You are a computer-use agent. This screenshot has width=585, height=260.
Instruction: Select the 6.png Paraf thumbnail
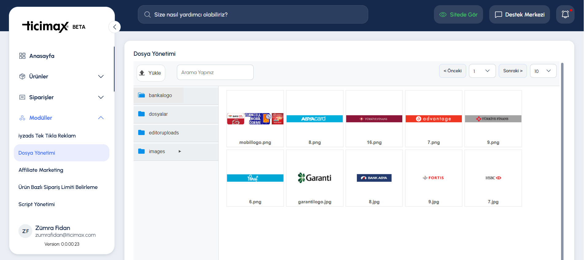click(255, 178)
